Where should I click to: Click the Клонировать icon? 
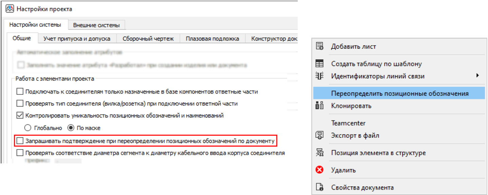(x=319, y=106)
